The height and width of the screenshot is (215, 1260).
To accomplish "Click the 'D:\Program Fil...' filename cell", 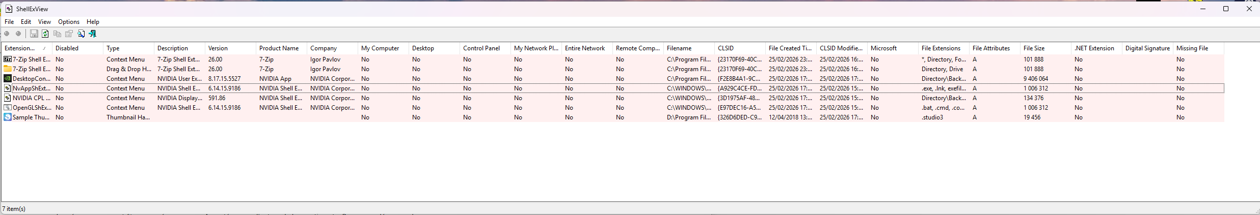I will (x=689, y=117).
